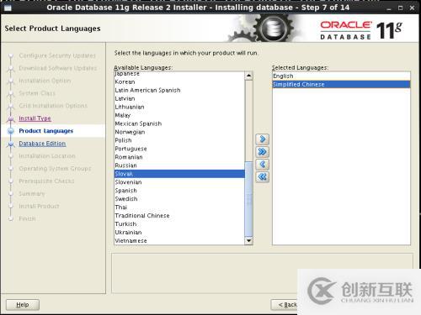Click the System Class step
The width and height of the screenshot is (421, 315).
point(37,93)
